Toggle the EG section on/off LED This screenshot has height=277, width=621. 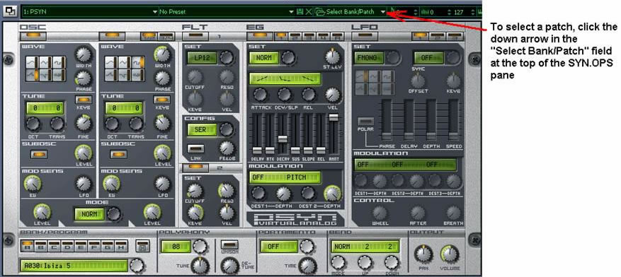(259, 36)
